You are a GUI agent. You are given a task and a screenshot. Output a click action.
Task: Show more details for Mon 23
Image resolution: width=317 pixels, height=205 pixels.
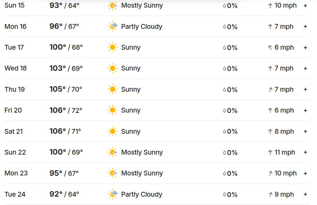(x=305, y=173)
